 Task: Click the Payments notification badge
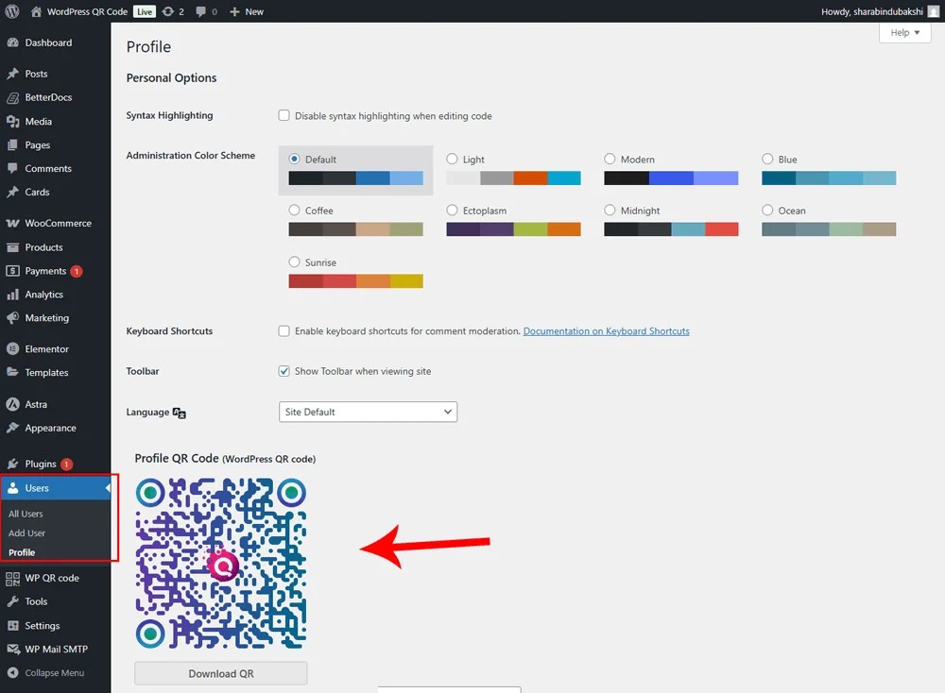click(77, 272)
